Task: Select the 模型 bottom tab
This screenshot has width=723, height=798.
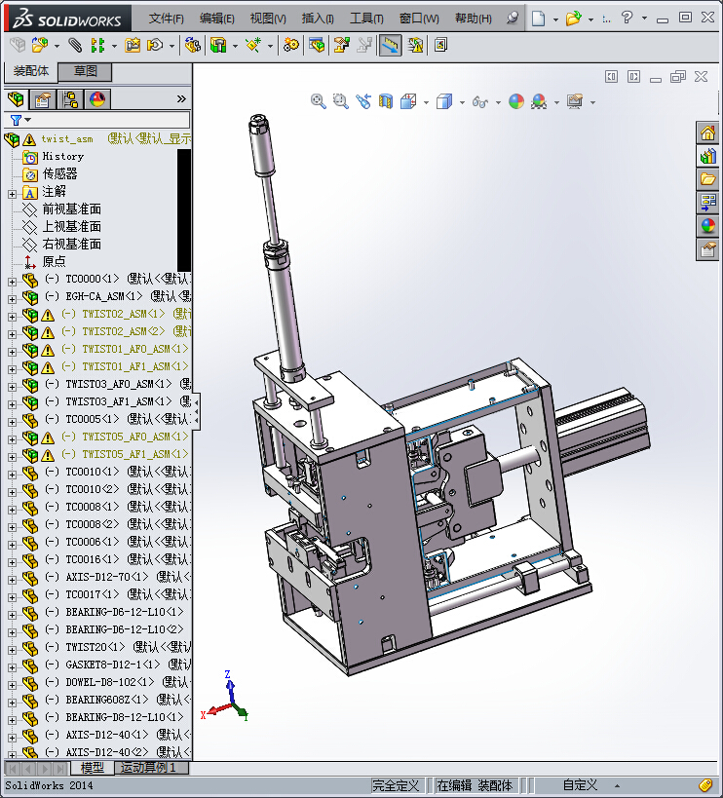Action: tap(93, 768)
